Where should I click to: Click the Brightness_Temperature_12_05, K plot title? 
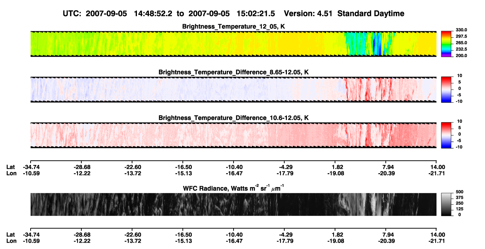pos(234,27)
